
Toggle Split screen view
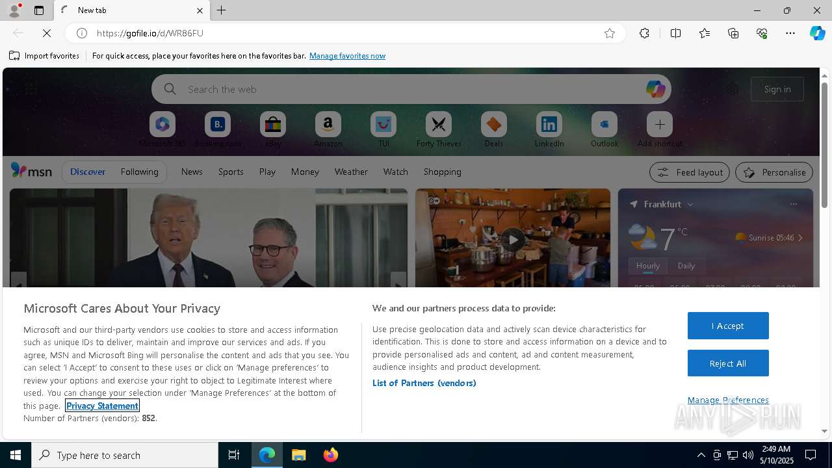tap(675, 33)
